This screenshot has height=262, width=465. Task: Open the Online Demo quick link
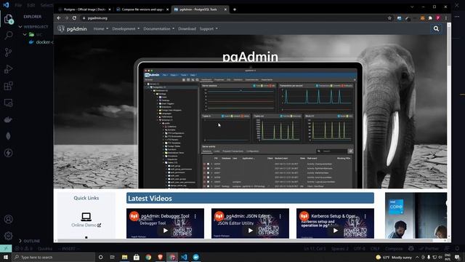coord(86,220)
